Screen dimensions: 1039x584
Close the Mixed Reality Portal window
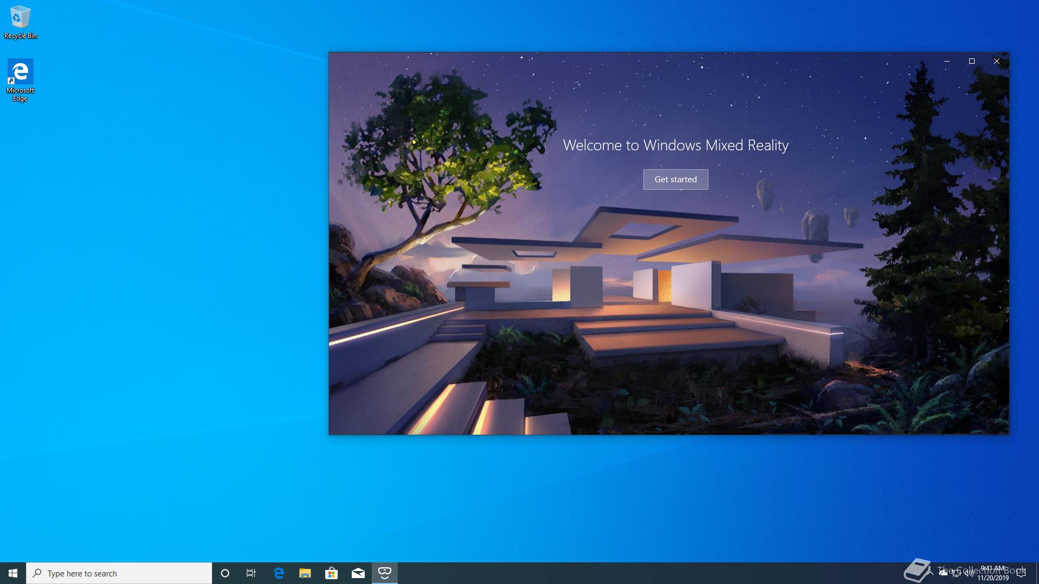[x=997, y=61]
